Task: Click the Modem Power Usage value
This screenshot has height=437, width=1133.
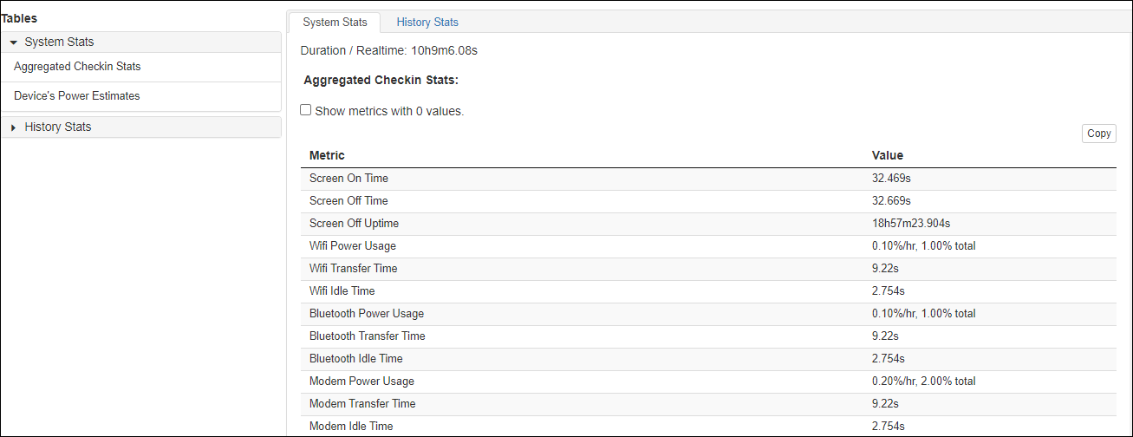Action: coord(923,382)
